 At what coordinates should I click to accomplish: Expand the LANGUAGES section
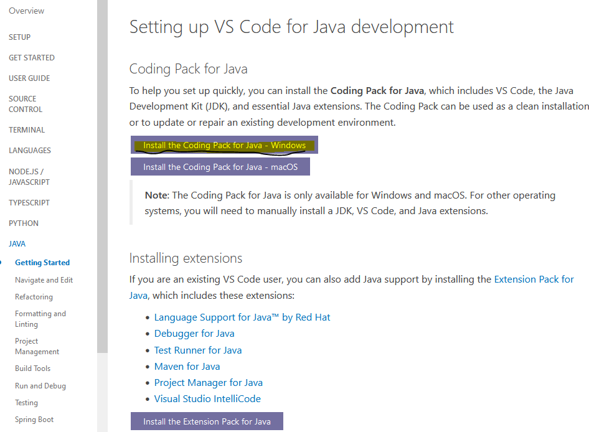point(30,150)
